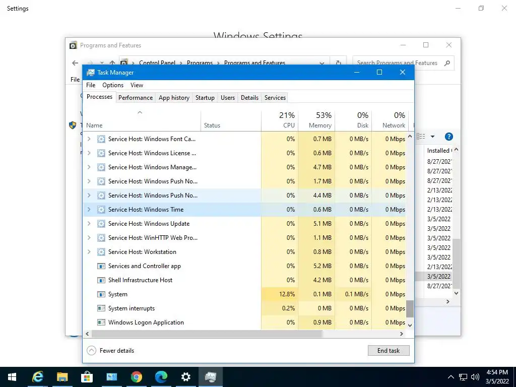Click the Services and Controller app icon

click(x=101, y=266)
